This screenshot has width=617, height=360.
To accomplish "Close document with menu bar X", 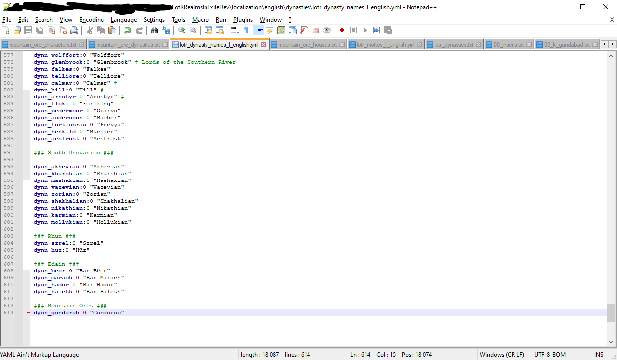I will [x=612, y=20].
